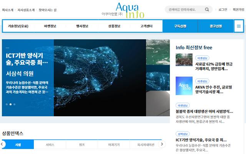Select the 펌프 product tab

82,145
